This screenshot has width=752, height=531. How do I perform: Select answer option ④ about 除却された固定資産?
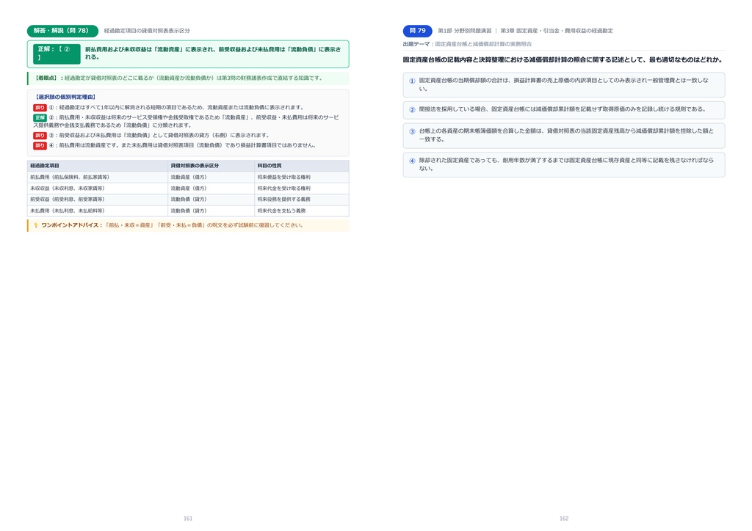pos(563,164)
